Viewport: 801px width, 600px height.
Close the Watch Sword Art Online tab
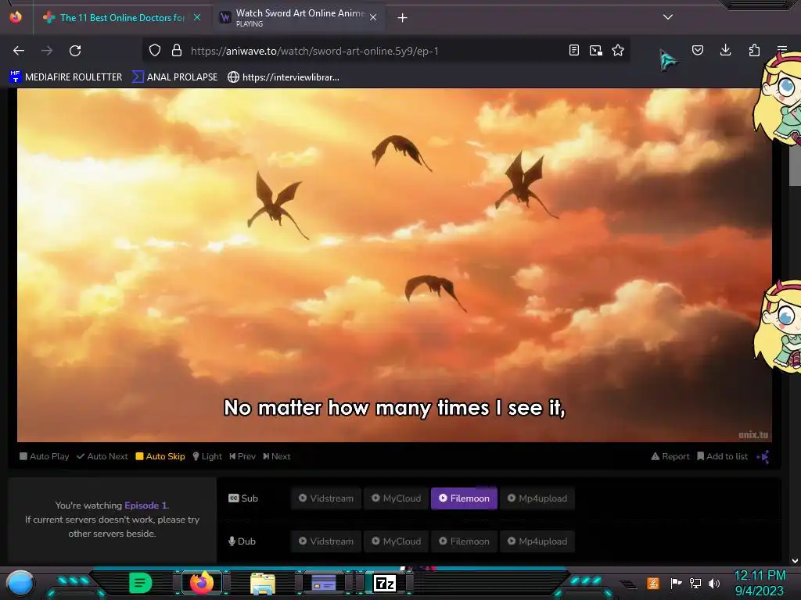(x=373, y=17)
